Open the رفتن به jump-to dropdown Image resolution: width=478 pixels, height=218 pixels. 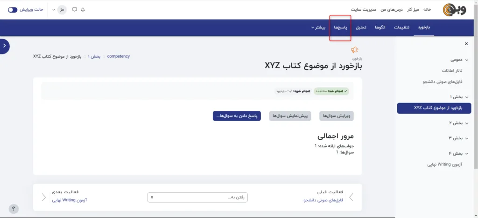[197, 197]
